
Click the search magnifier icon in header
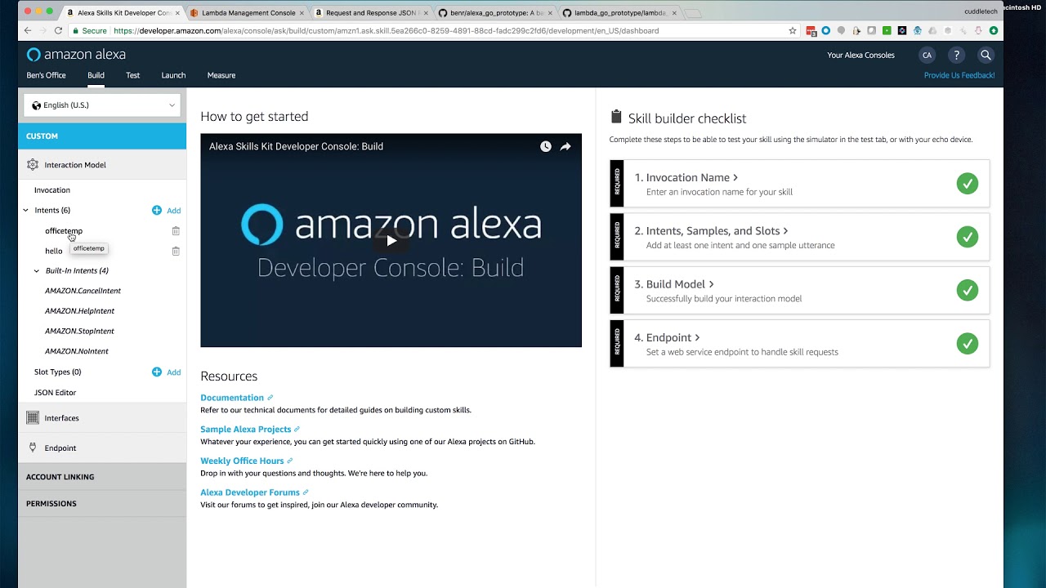986,55
